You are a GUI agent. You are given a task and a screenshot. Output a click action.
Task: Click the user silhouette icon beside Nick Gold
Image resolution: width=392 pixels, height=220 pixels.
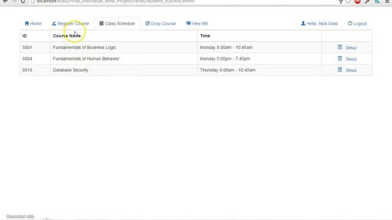tap(303, 23)
